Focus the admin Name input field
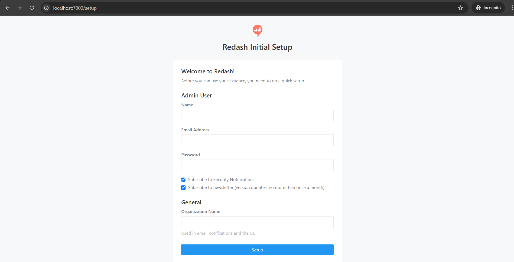This screenshot has width=514, height=262. click(257, 116)
